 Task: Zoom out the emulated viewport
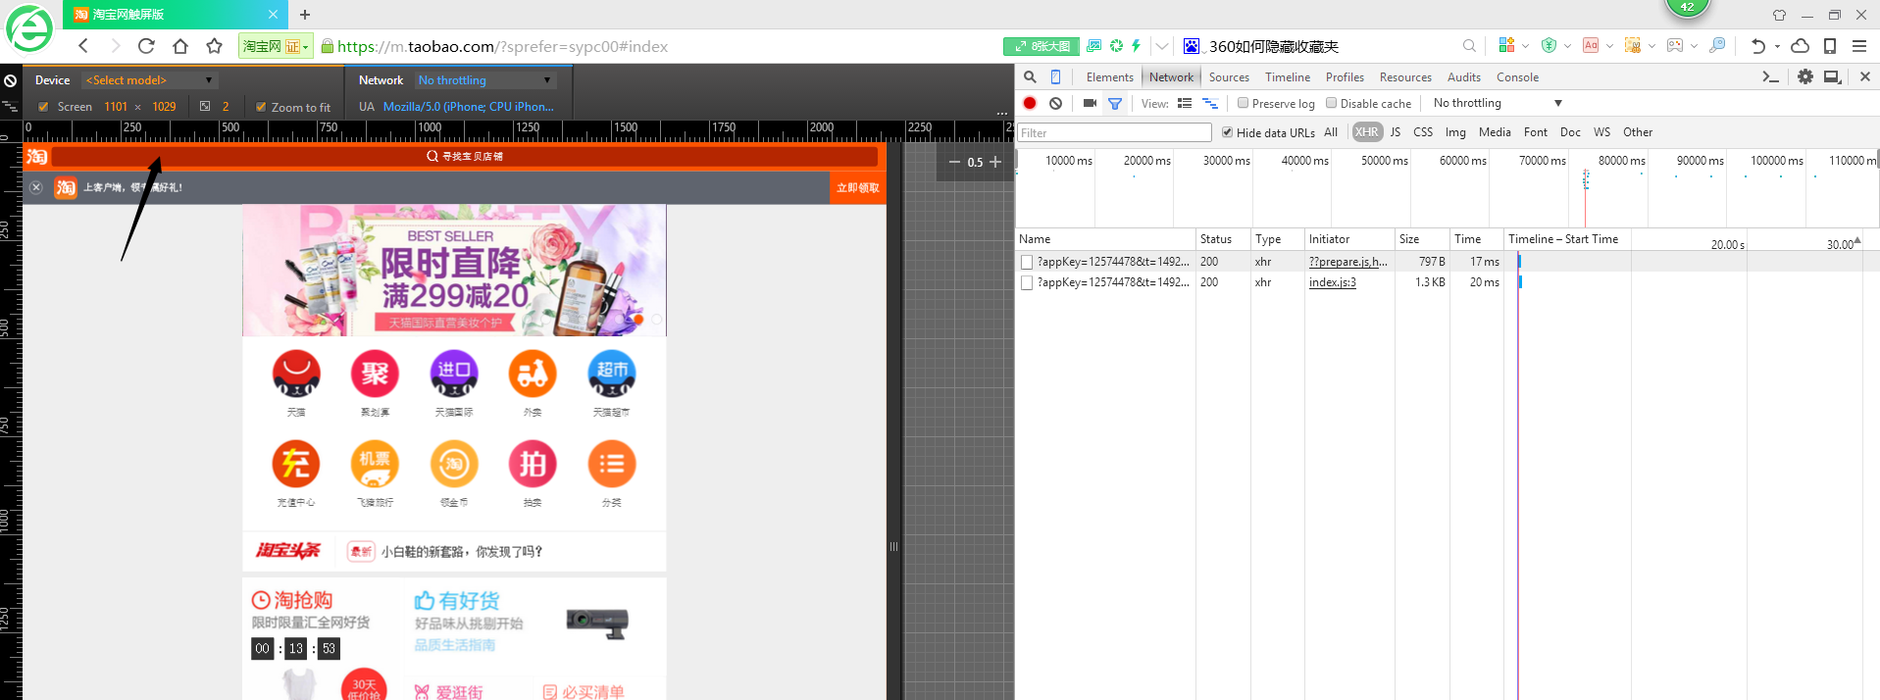click(954, 162)
